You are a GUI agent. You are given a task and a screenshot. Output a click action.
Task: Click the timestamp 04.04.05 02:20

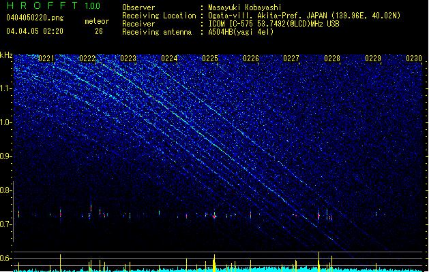35,31
